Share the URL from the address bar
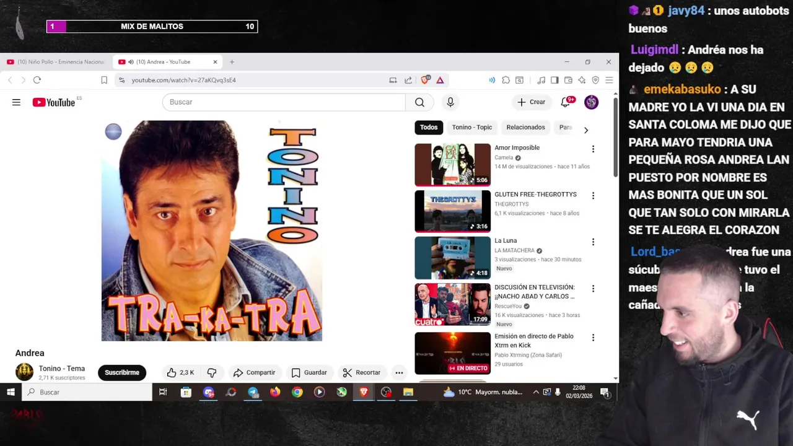The width and height of the screenshot is (793, 446). coord(408,80)
